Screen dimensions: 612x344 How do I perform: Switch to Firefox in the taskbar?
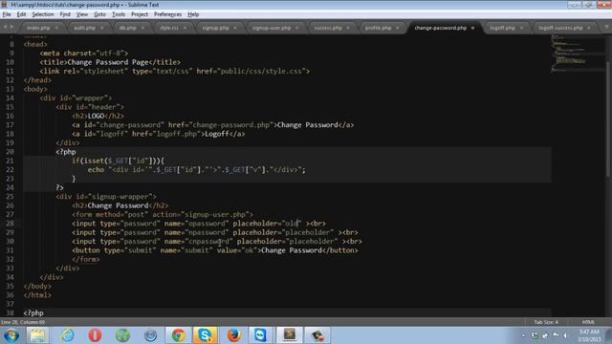[233, 335]
